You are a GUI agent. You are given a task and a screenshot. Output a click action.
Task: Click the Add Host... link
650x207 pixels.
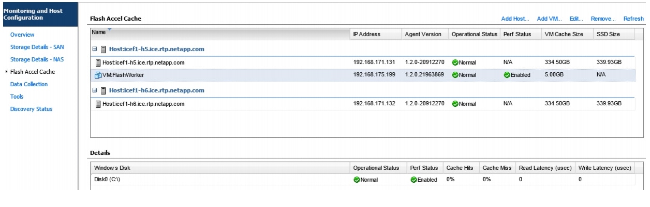[x=515, y=19]
